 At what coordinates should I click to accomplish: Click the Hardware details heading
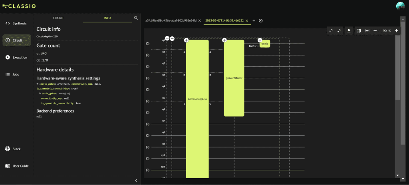(55, 70)
